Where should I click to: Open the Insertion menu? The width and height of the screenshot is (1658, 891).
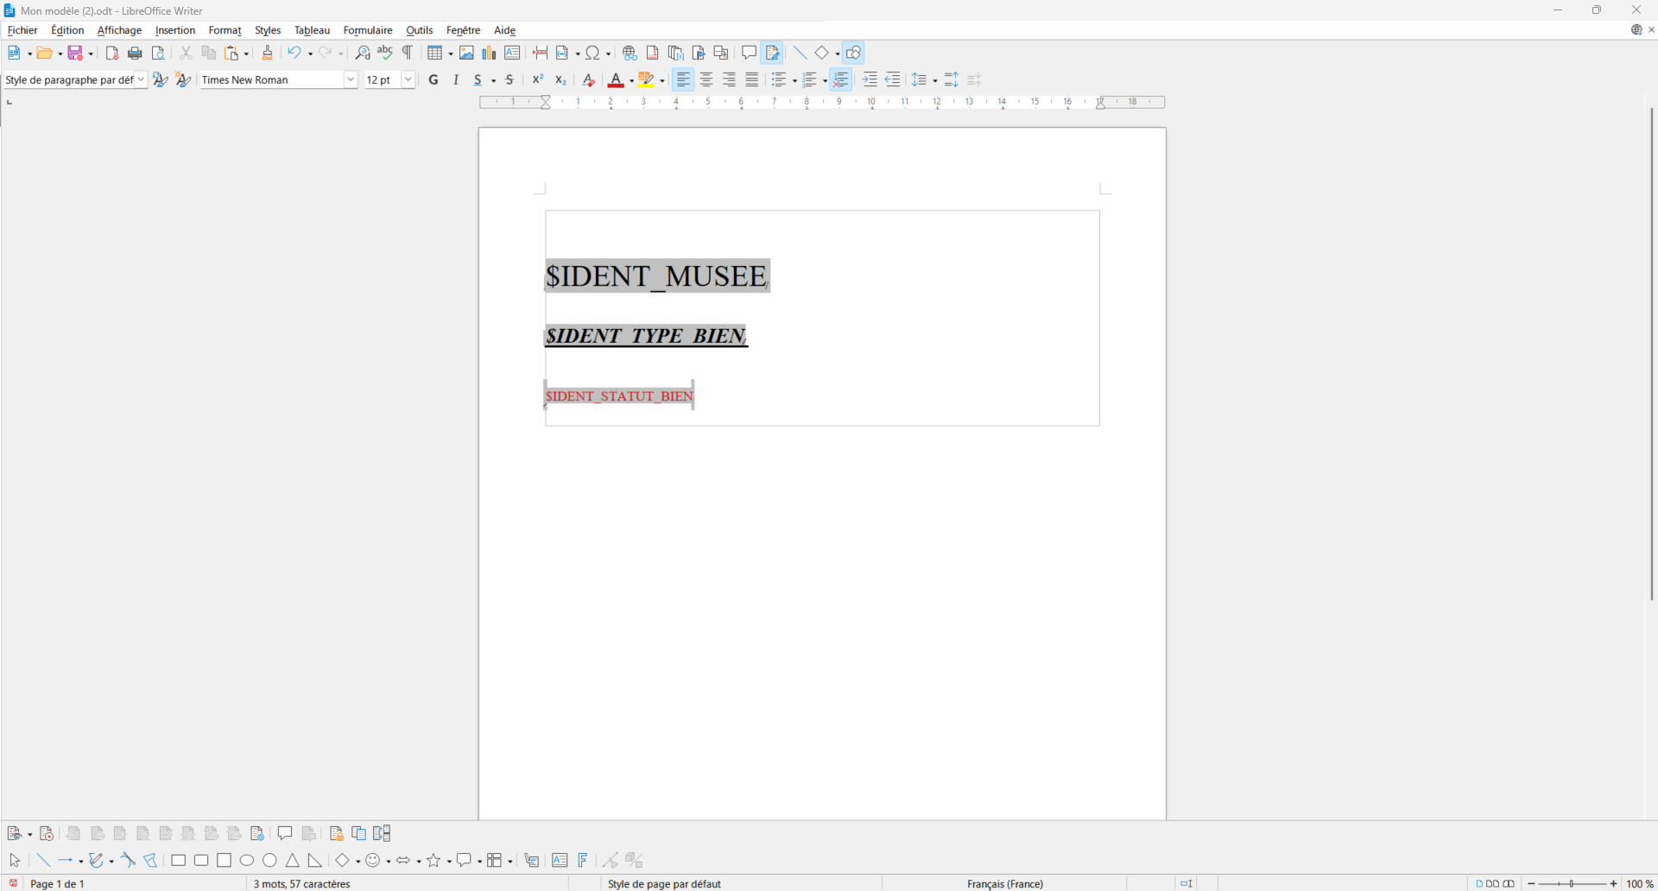point(175,30)
